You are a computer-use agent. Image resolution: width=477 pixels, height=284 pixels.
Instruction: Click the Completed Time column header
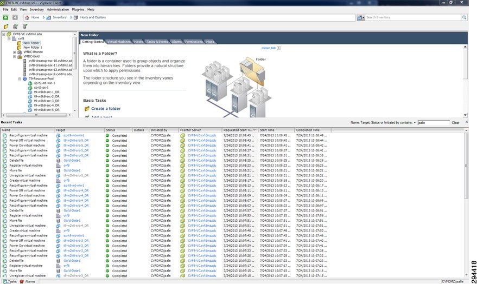pos(313,130)
